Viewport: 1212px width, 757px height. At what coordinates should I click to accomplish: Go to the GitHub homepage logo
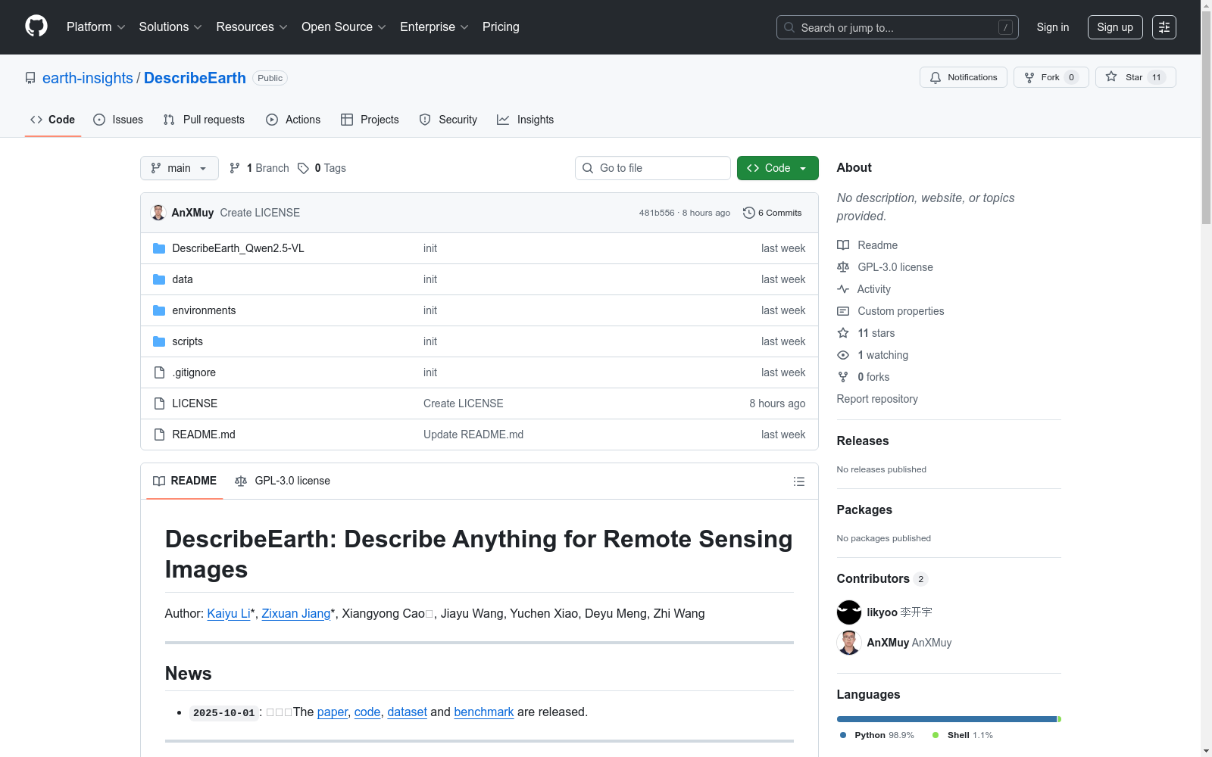[x=36, y=26]
